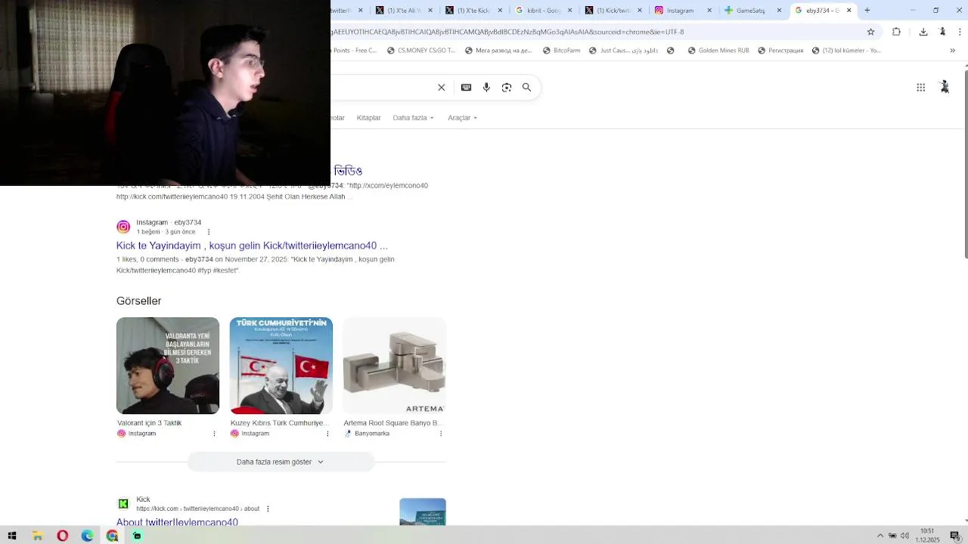
Task: Open the (12) lol kümeler bookmark
Action: [x=846, y=51]
